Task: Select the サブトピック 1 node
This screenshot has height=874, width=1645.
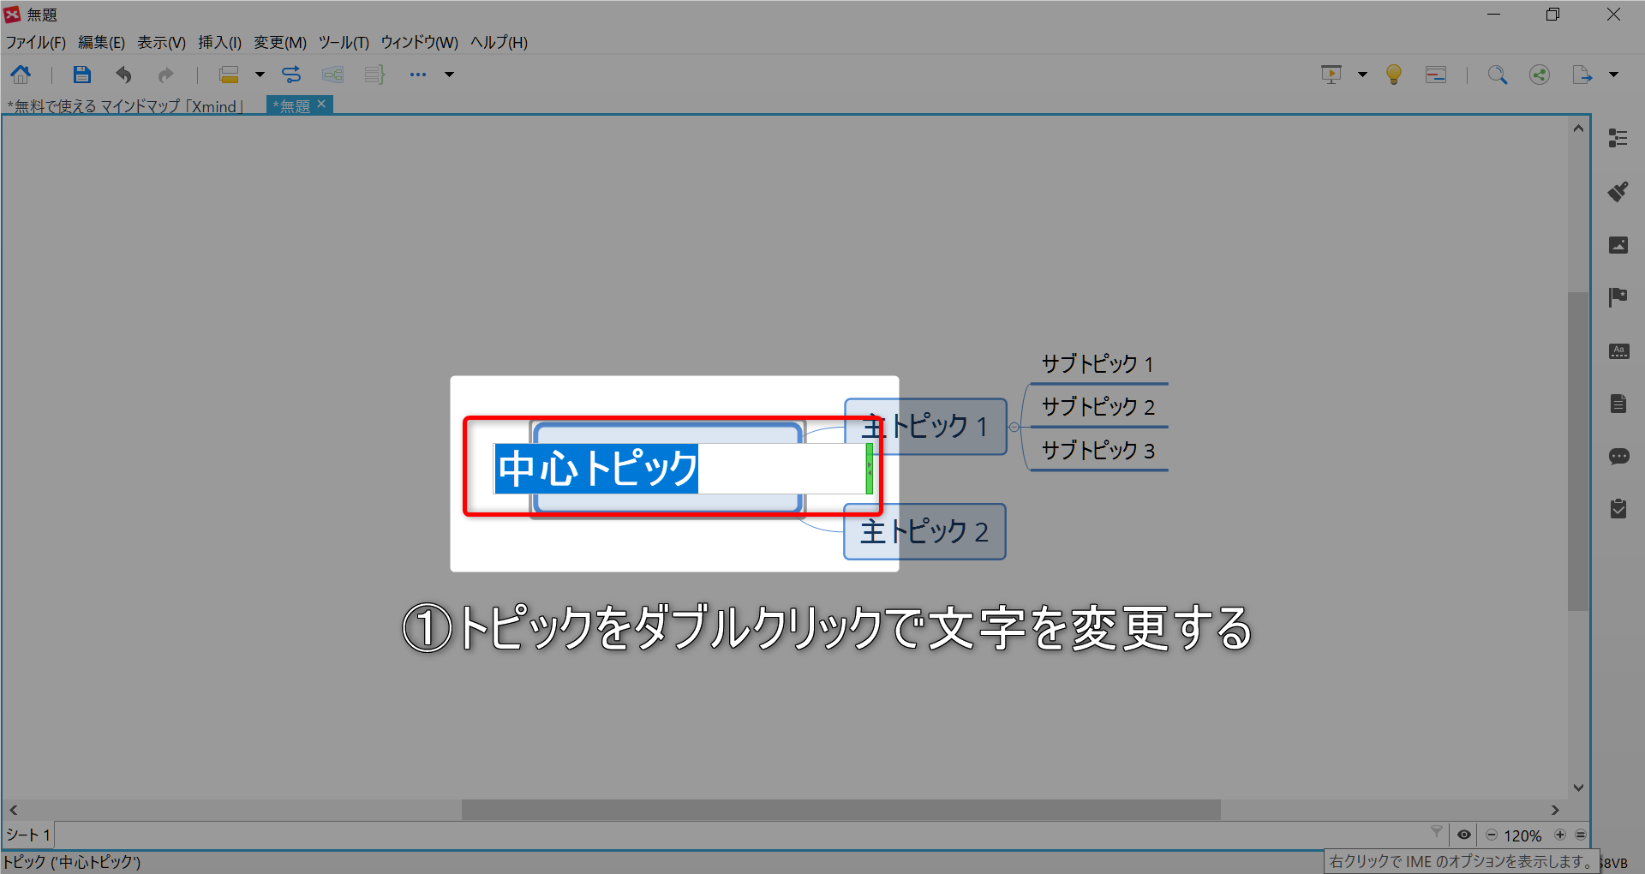Action: click(x=1098, y=364)
